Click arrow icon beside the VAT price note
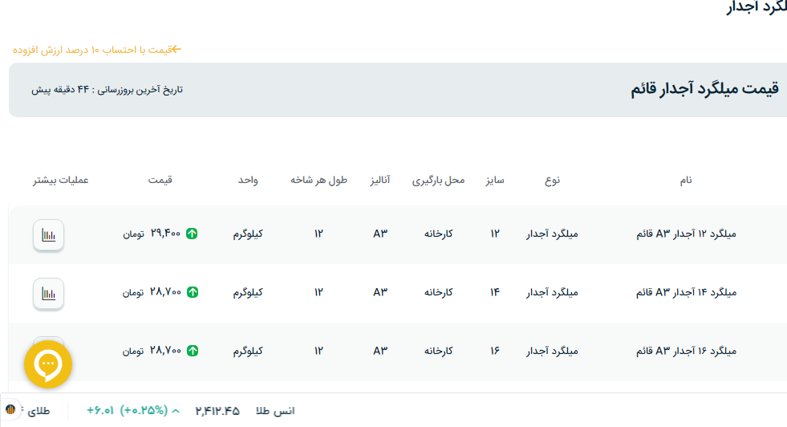This screenshot has height=427, width=787. (176, 50)
